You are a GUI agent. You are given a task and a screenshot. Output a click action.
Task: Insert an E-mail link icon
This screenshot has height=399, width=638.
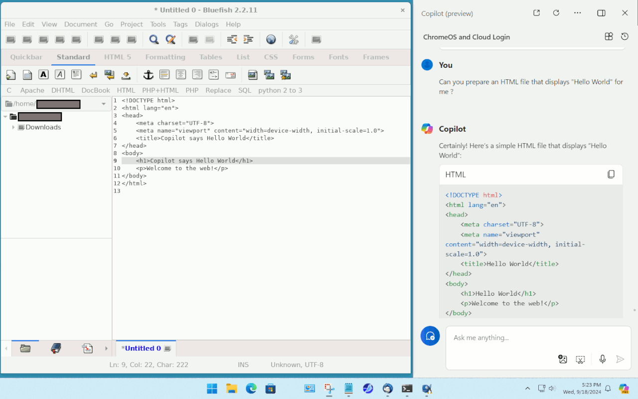[x=230, y=75]
